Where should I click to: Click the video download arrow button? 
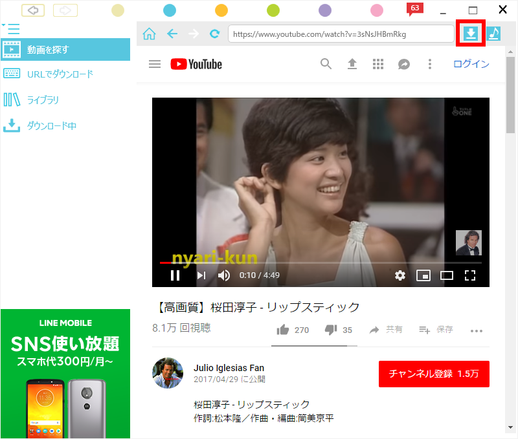click(471, 34)
